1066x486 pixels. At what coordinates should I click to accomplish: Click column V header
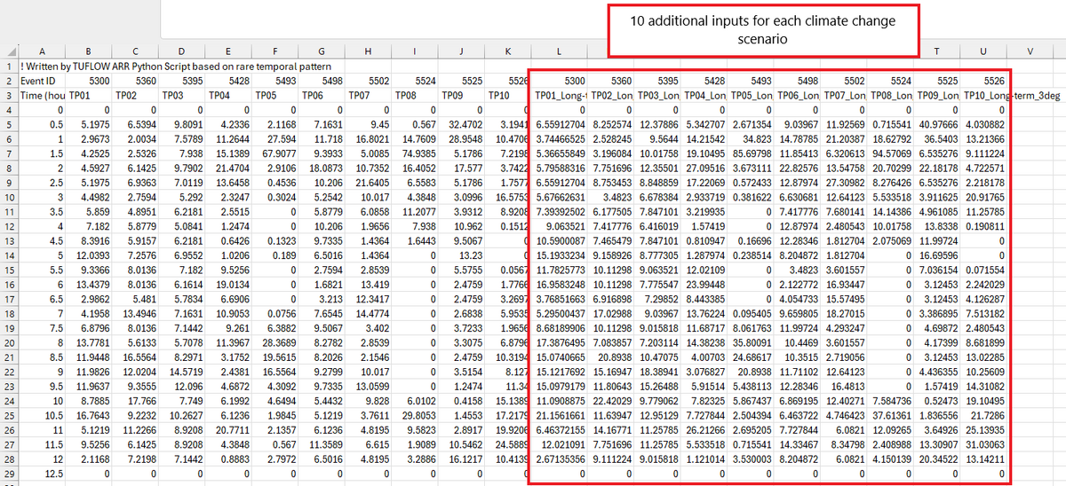(1028, 52)
